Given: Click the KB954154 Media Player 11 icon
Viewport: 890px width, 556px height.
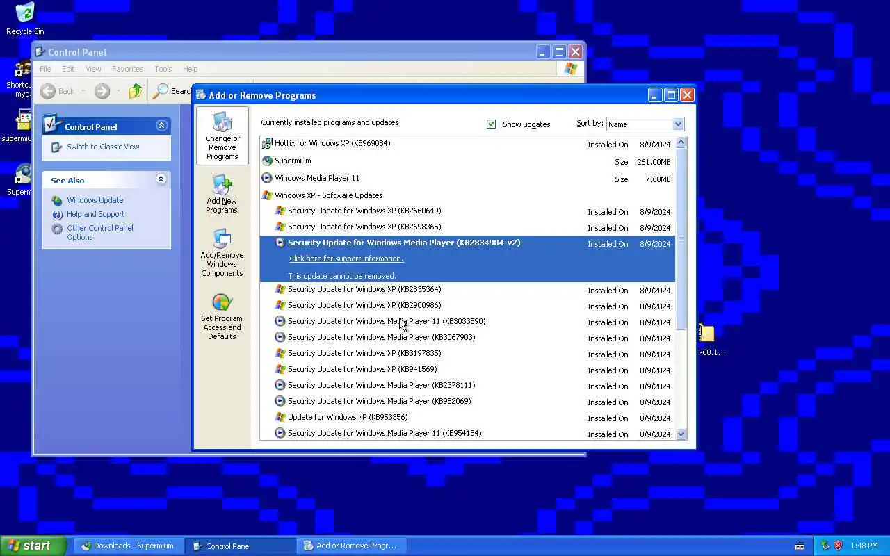Looking at the screenshot, I should (280, 433).
